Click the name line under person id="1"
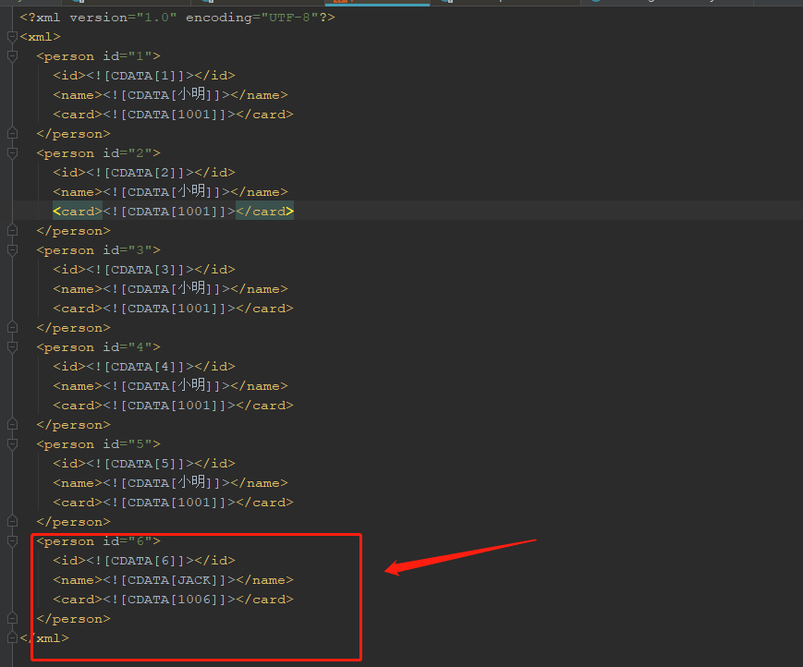Image resolution: width=803 pixels, height=667 pixels. (x=170, y=95)
